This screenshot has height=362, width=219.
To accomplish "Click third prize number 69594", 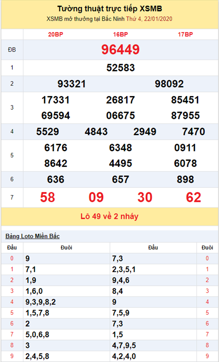I will coord(56,116).
